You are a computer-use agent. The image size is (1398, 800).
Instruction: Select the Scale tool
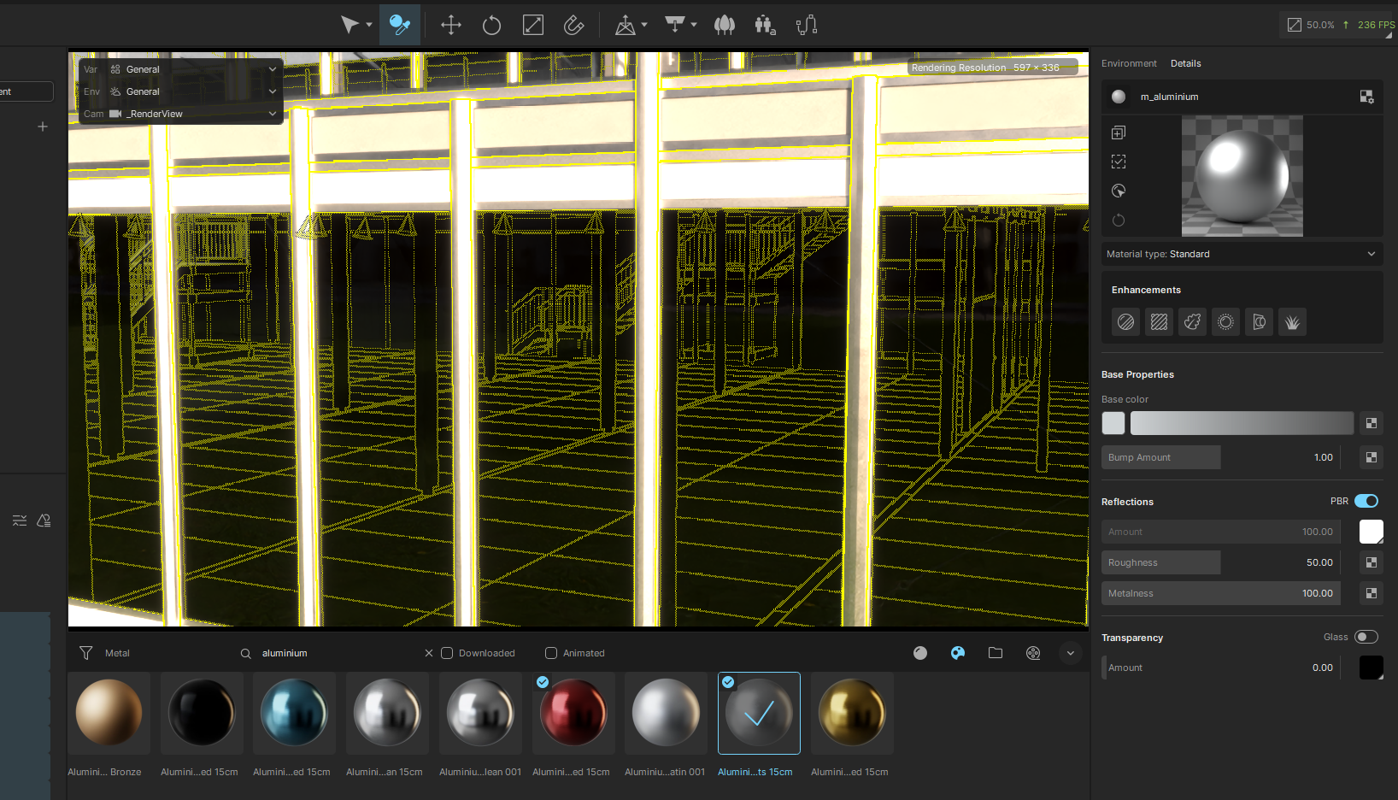click(532, 25)
